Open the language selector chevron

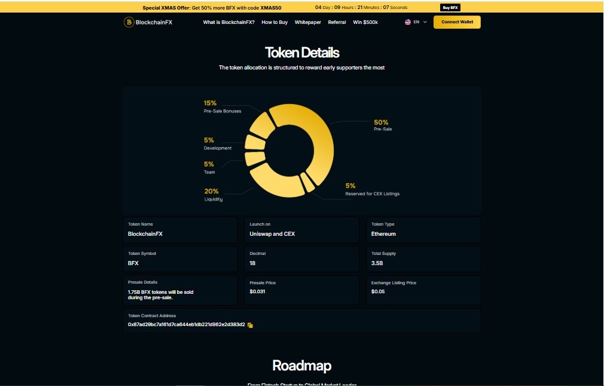pyautogui.click(x=425, y=22)
